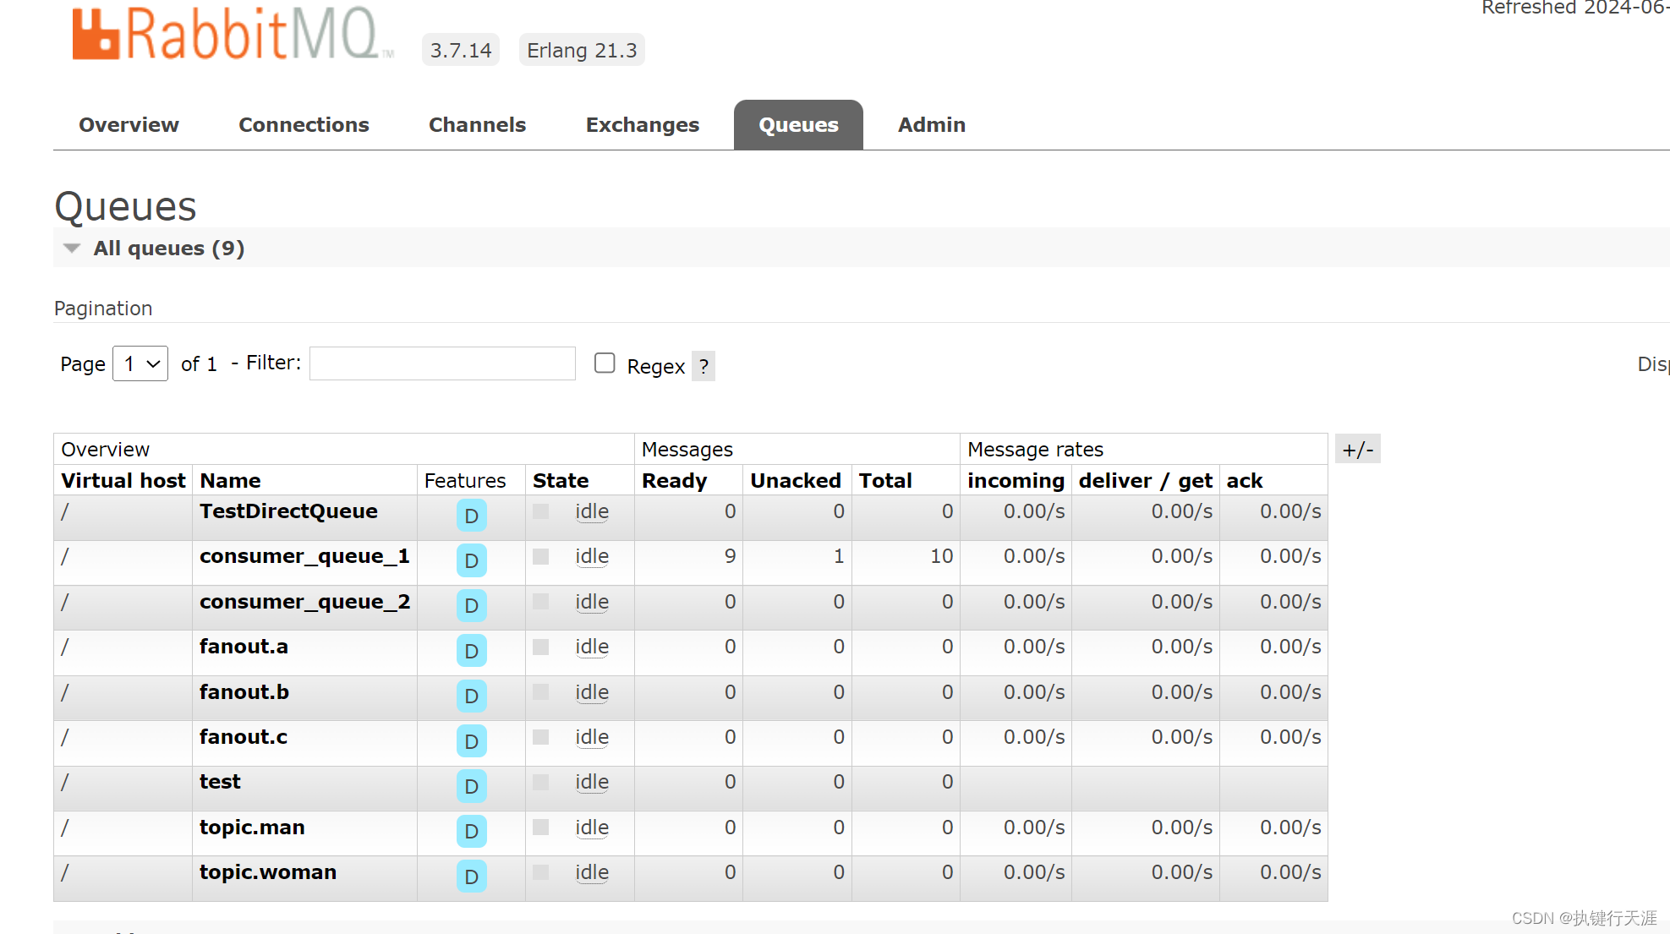Image resolution: width=1670 pixels, height=934 pixels.
Task: Click the Erlang 21.3 version badge
Action: point(582,50)
